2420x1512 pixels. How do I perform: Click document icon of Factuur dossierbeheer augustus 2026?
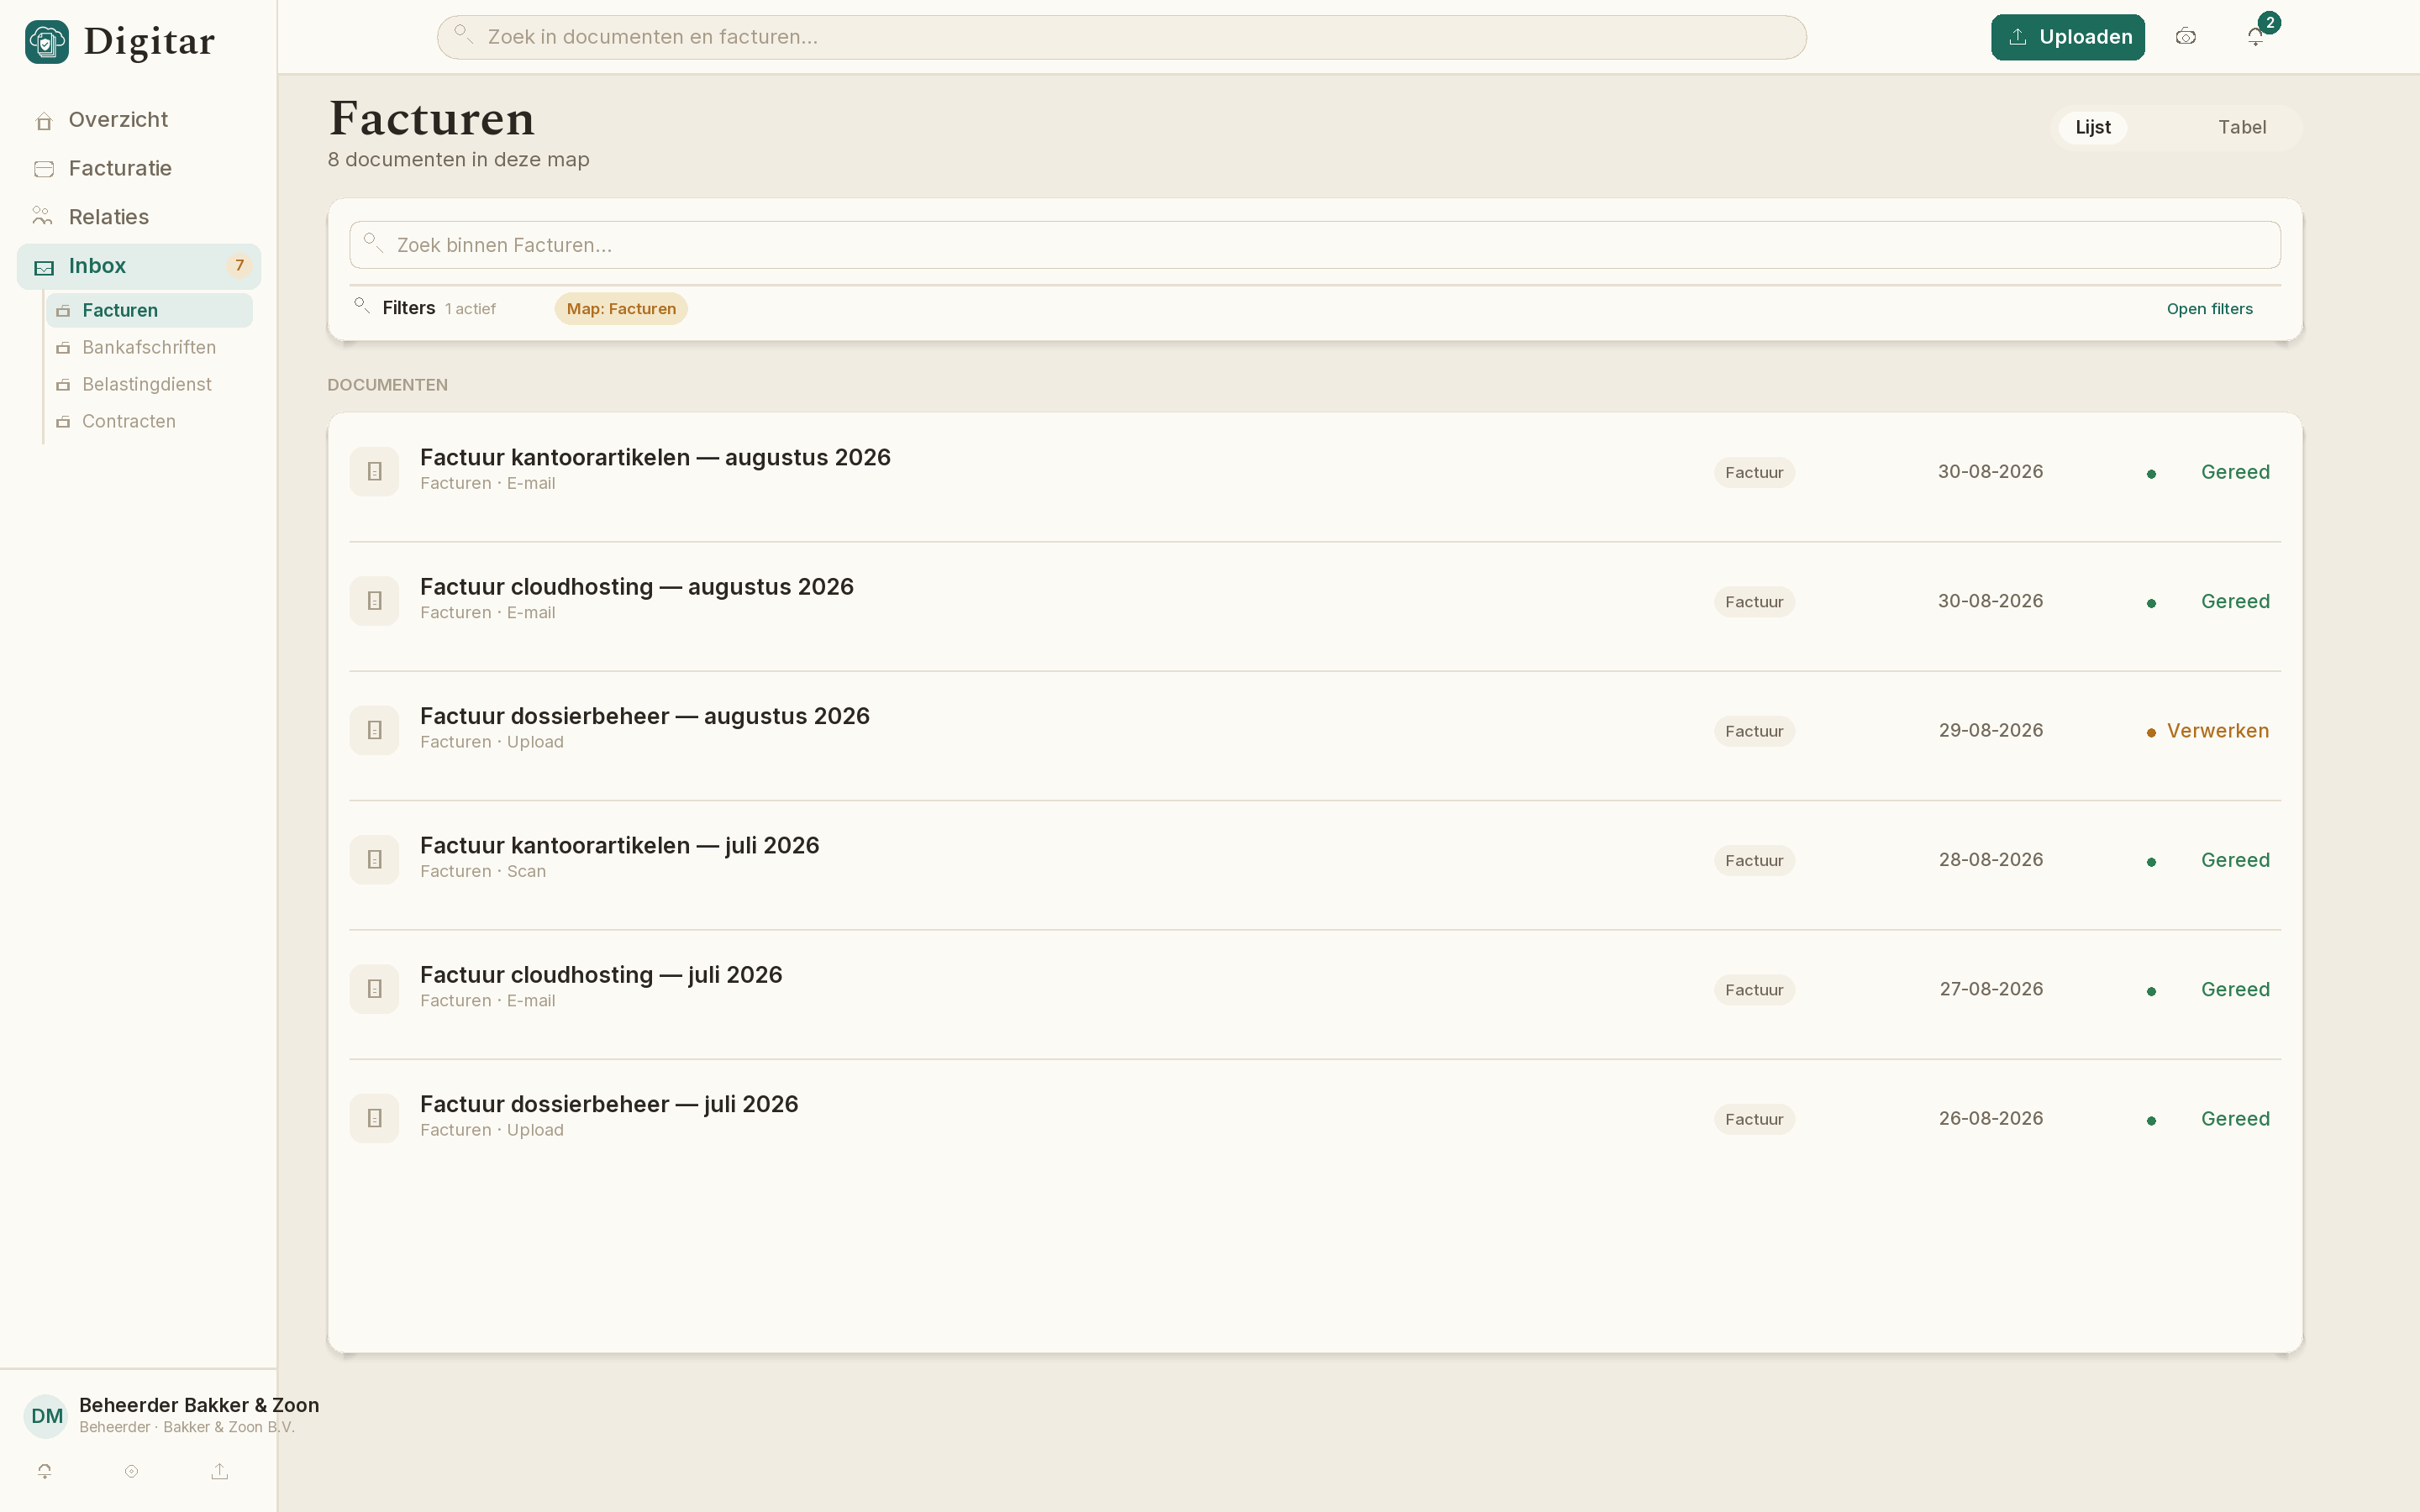pos(375,730)
